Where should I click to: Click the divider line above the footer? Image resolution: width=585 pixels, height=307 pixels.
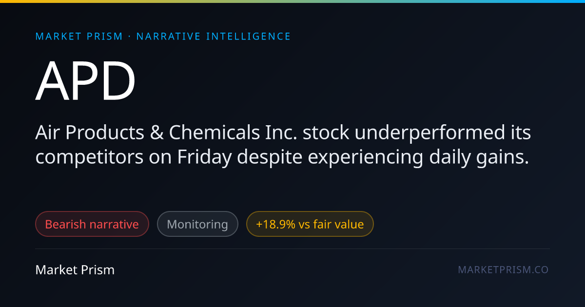pos(292,249)
